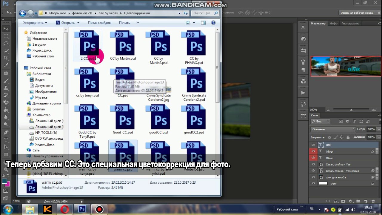
Task: Select the Clone Stamp tool
Action: 6,88
